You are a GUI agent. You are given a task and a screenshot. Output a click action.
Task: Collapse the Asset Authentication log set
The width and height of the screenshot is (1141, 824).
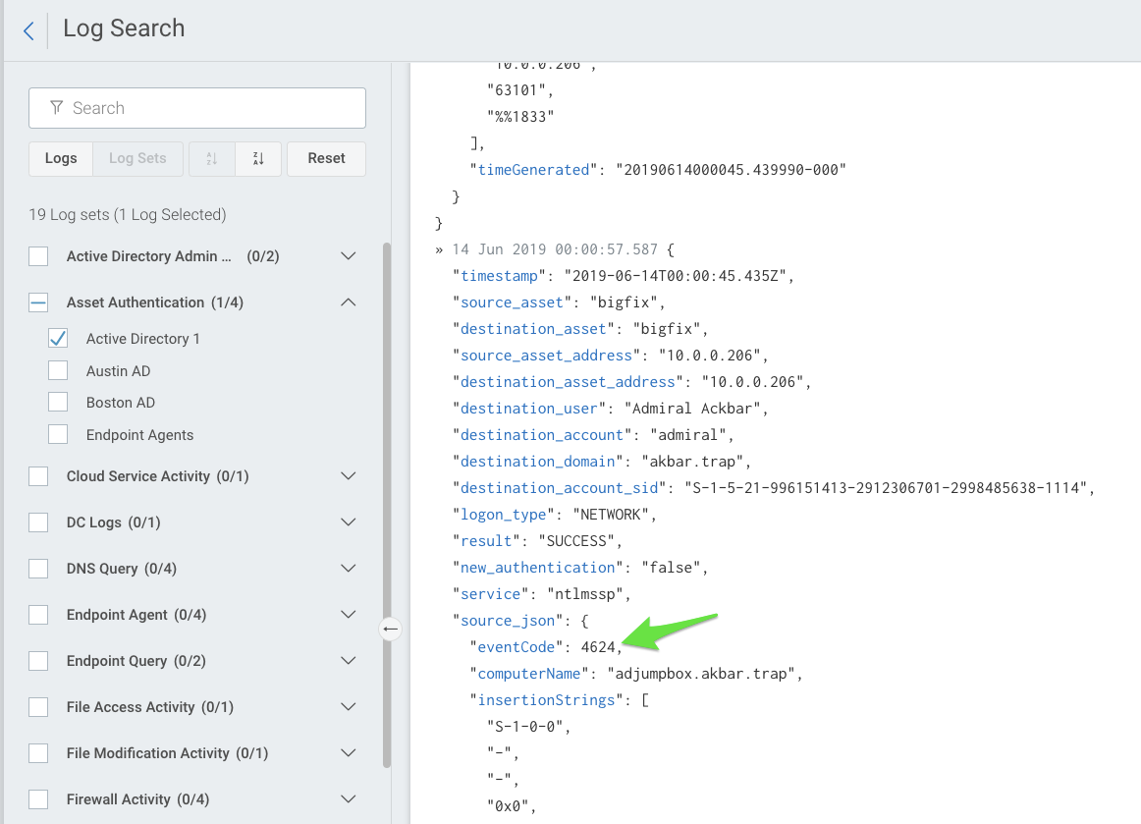(x=348, y=302)
